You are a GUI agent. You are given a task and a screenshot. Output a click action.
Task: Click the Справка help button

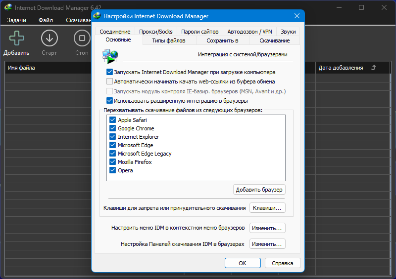coord(283,263)
